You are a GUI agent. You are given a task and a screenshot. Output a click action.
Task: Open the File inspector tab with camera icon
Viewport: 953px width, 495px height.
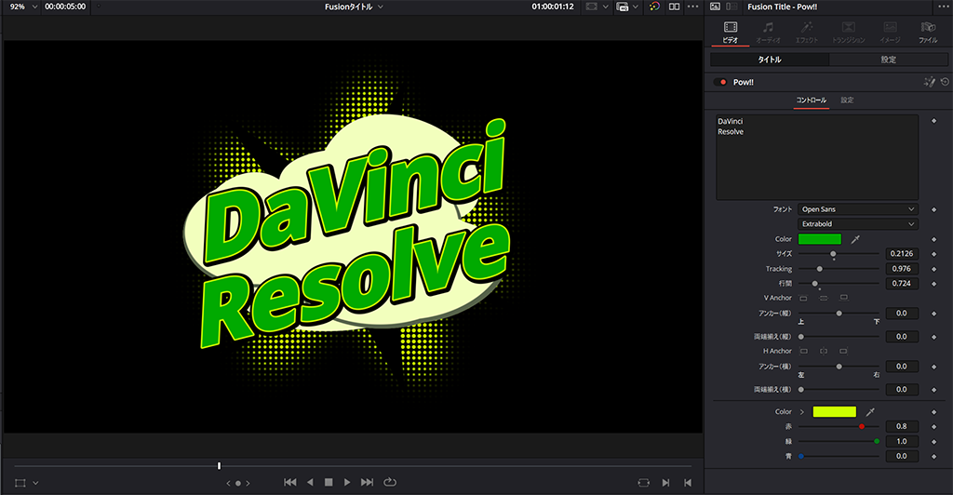click(928, 27)
